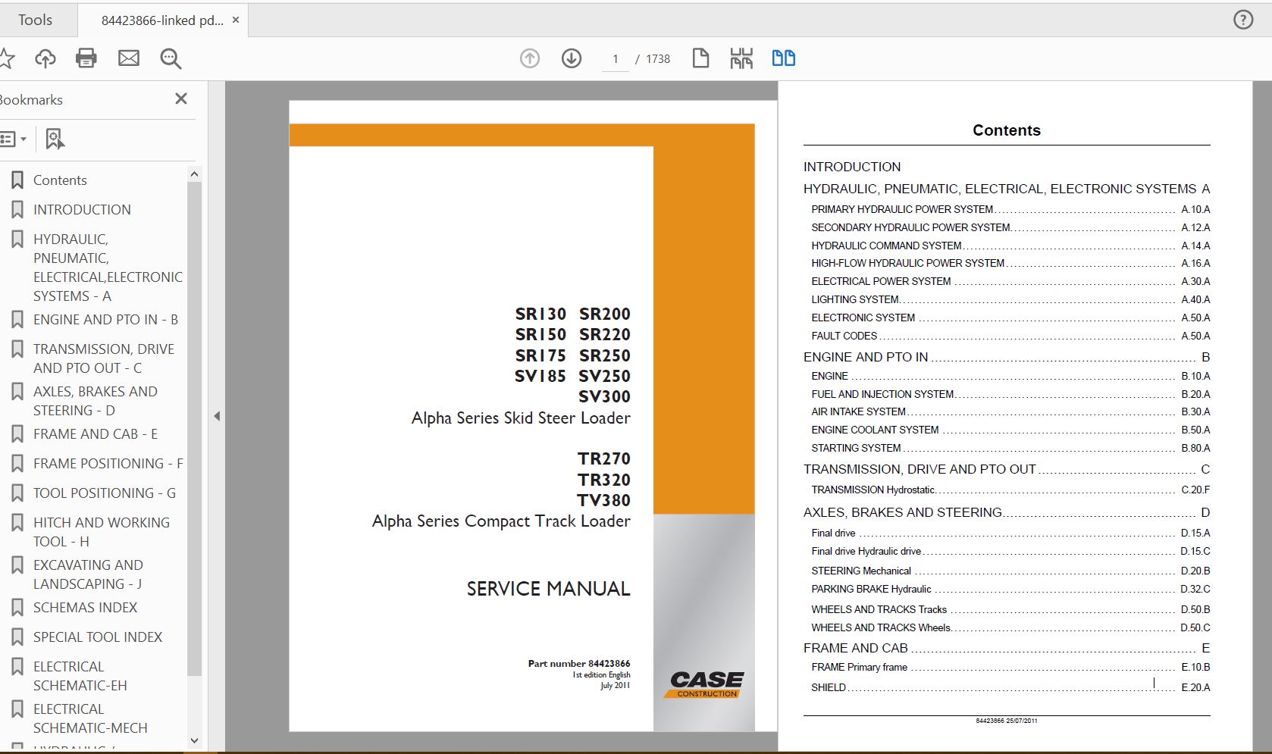The height and width of the screenshot is (754, 1272).
Task: Click bookmark icon beside SPECIAL TOOL INDEX
Action: click(x=17, y=637)
